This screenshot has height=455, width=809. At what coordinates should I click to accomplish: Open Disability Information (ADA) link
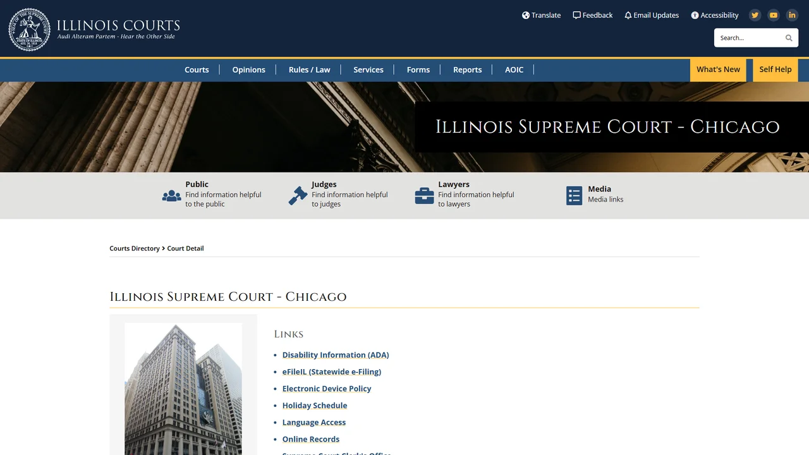(336, 355)
